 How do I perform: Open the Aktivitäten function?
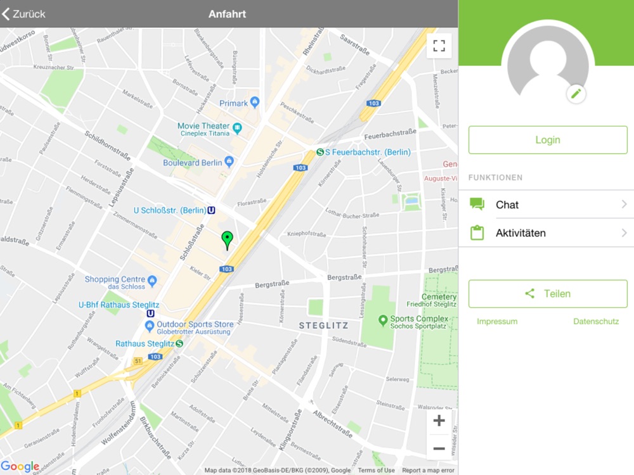pyautogui.click(x=547, y=232)
